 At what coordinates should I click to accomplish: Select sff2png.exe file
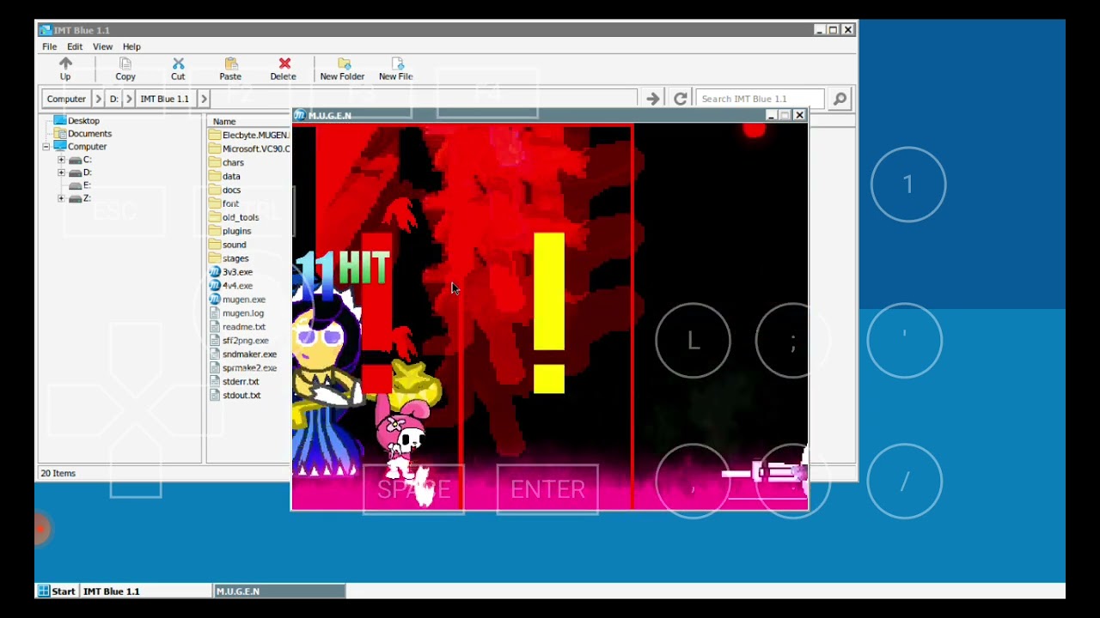(x=240, y=341)
